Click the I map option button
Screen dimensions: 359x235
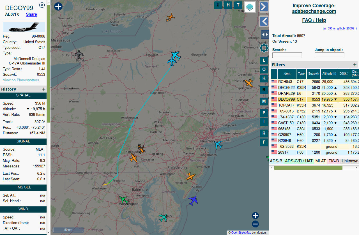(264, 122)
